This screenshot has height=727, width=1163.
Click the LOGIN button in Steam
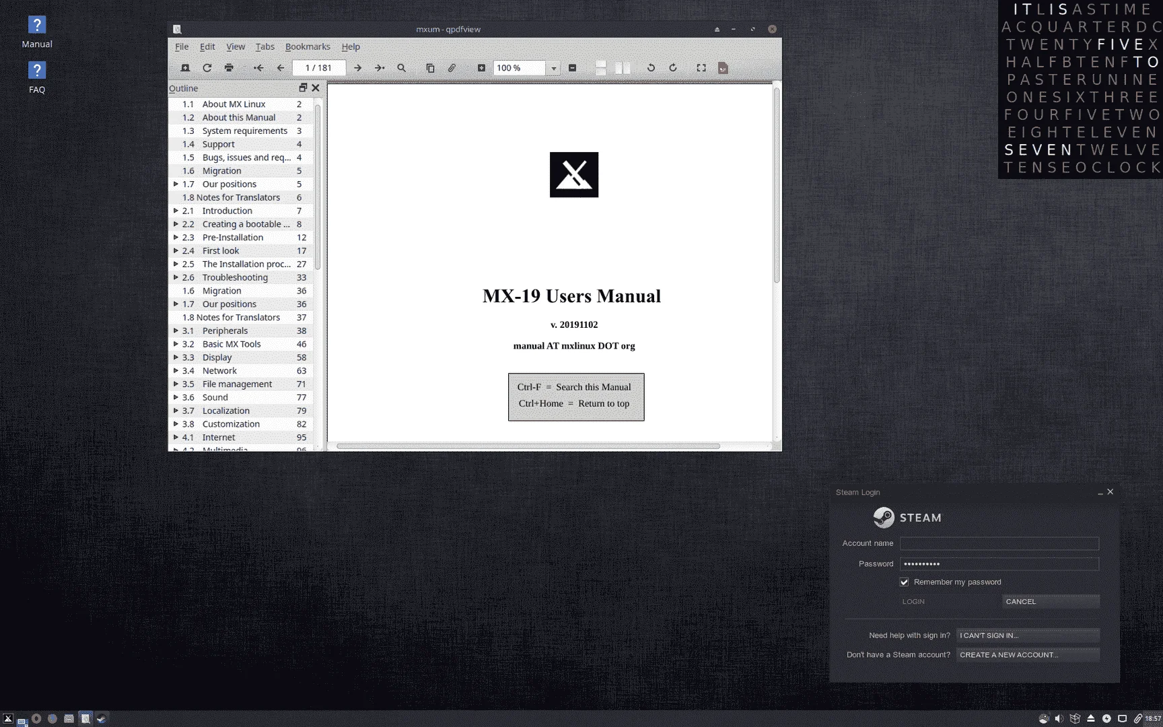click(x=950, y=602)
